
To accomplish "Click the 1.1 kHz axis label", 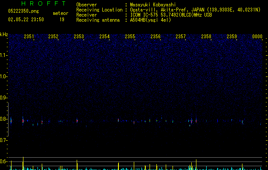I will pos(4,55).
